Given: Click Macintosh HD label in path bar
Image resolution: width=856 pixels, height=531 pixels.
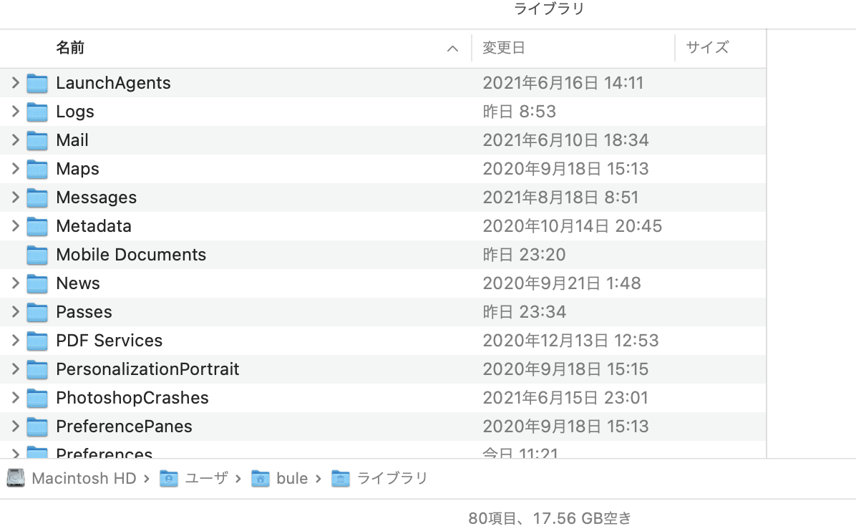Looking at the screenshot, I should [84, 478].
